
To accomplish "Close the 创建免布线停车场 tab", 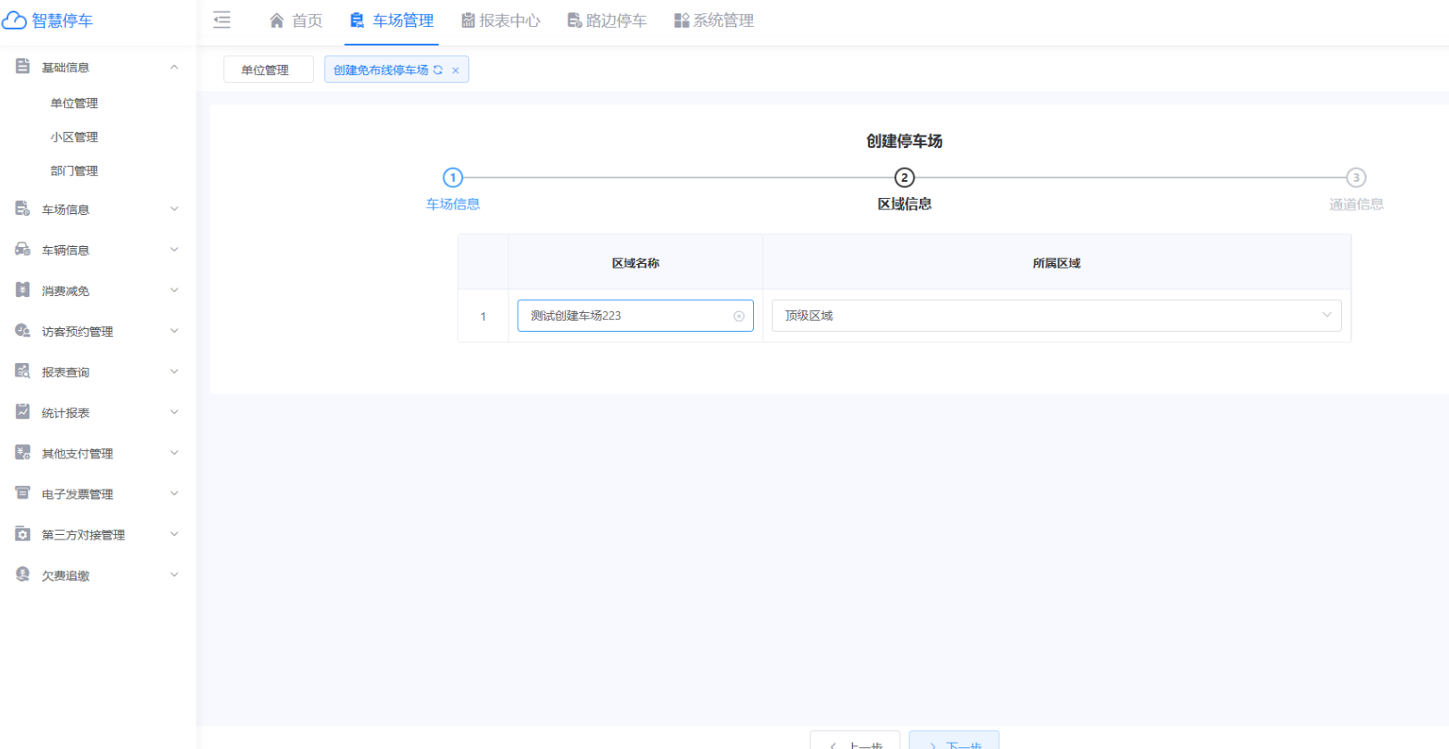I will 455,70.
